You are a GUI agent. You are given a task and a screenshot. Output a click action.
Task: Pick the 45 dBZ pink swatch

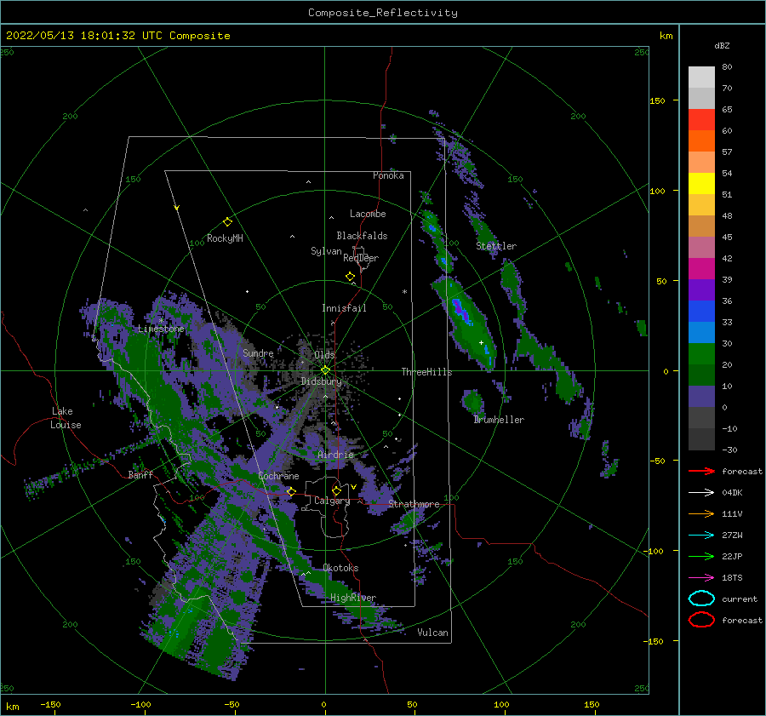click(x=701, y=247)
